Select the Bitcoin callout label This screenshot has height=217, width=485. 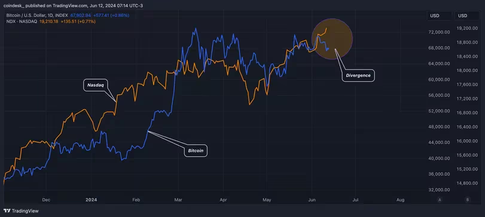[196, 151]
